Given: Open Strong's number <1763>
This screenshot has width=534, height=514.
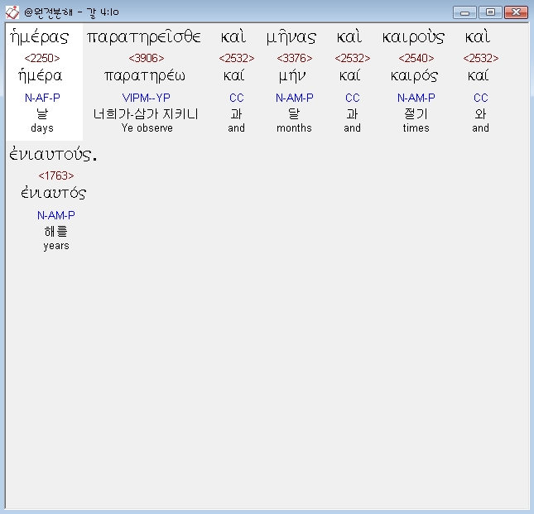Looking at the screenshot, I should [x=56, y=175].
